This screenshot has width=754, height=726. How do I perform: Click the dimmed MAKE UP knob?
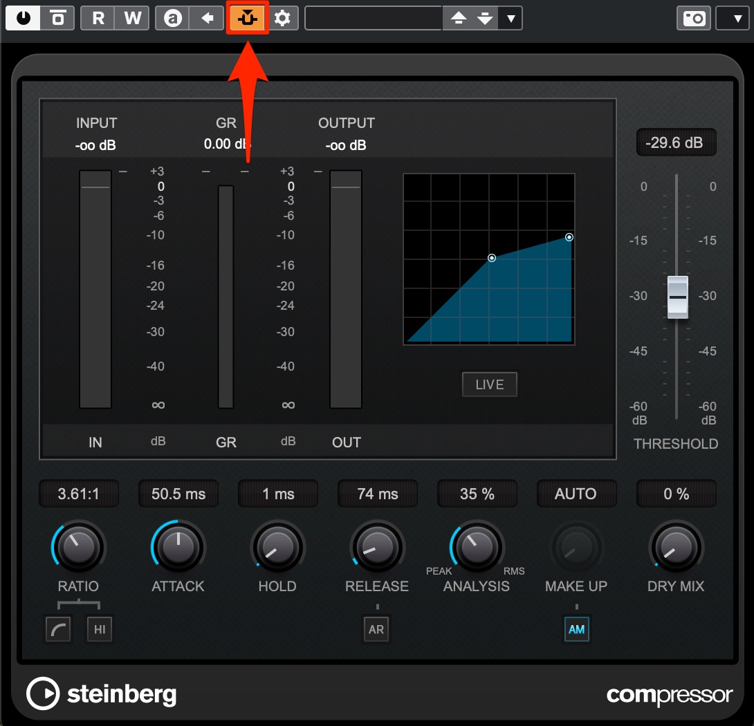click(576, 547)
